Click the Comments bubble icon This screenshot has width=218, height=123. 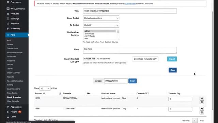coord(8,2)
